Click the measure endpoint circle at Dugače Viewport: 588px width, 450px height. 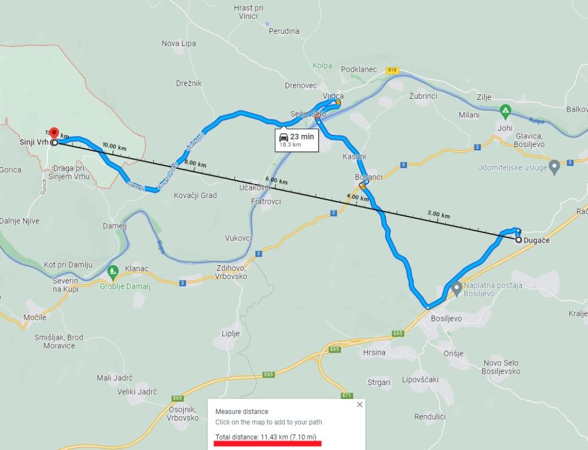pos(519,240)
